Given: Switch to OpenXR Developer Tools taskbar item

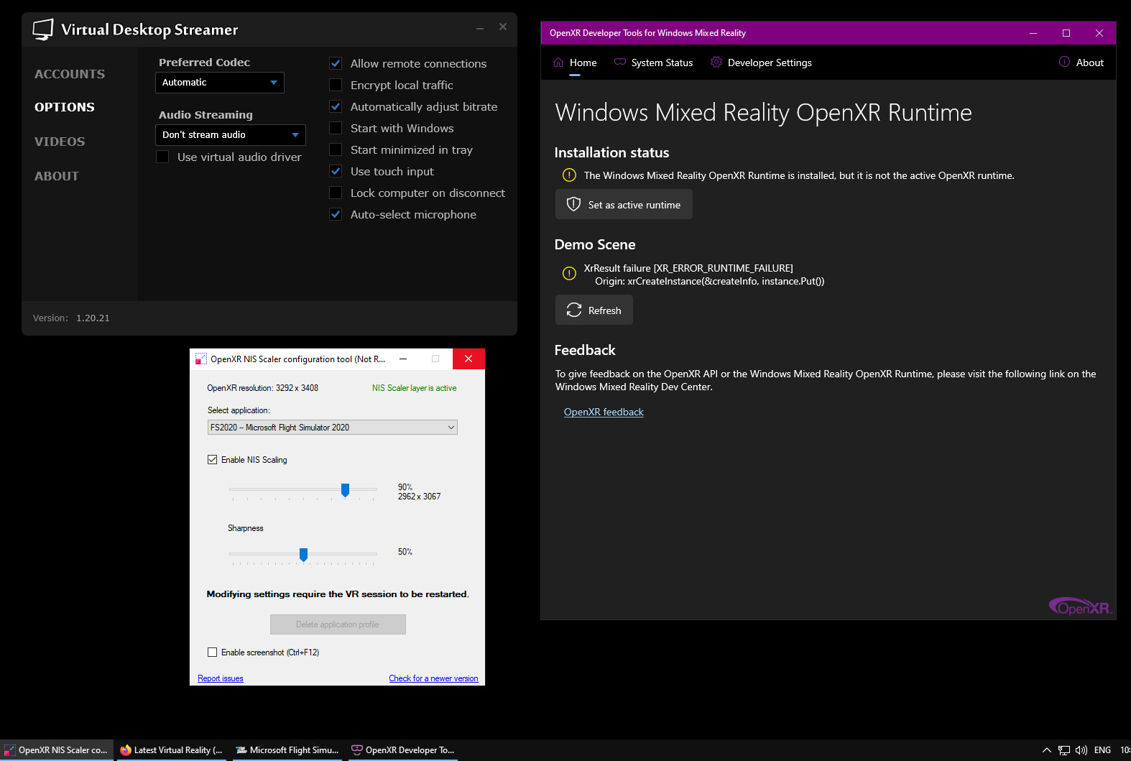Looking at the screenshot, I should pyautogui.click(x=403, y=750).
